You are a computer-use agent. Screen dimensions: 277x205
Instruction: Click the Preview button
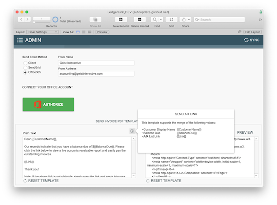tap(102, 32)
